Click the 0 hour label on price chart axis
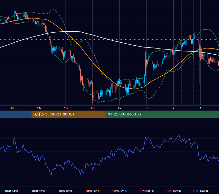 [x=147, y=108]
